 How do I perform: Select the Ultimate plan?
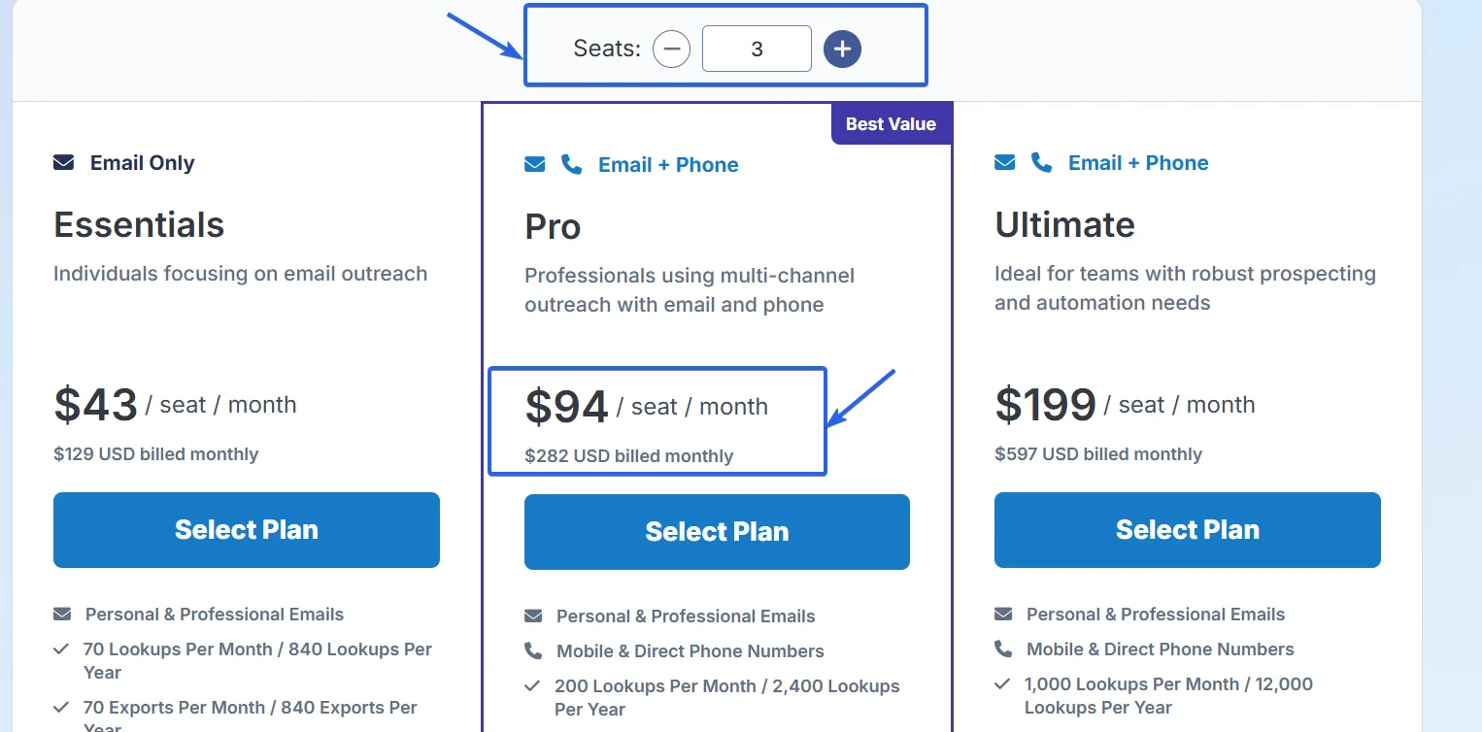coord(1187,530)
